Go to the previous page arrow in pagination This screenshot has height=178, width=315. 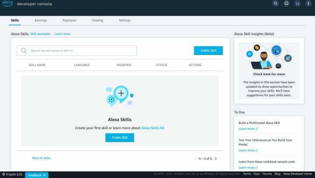coord(195,158)
